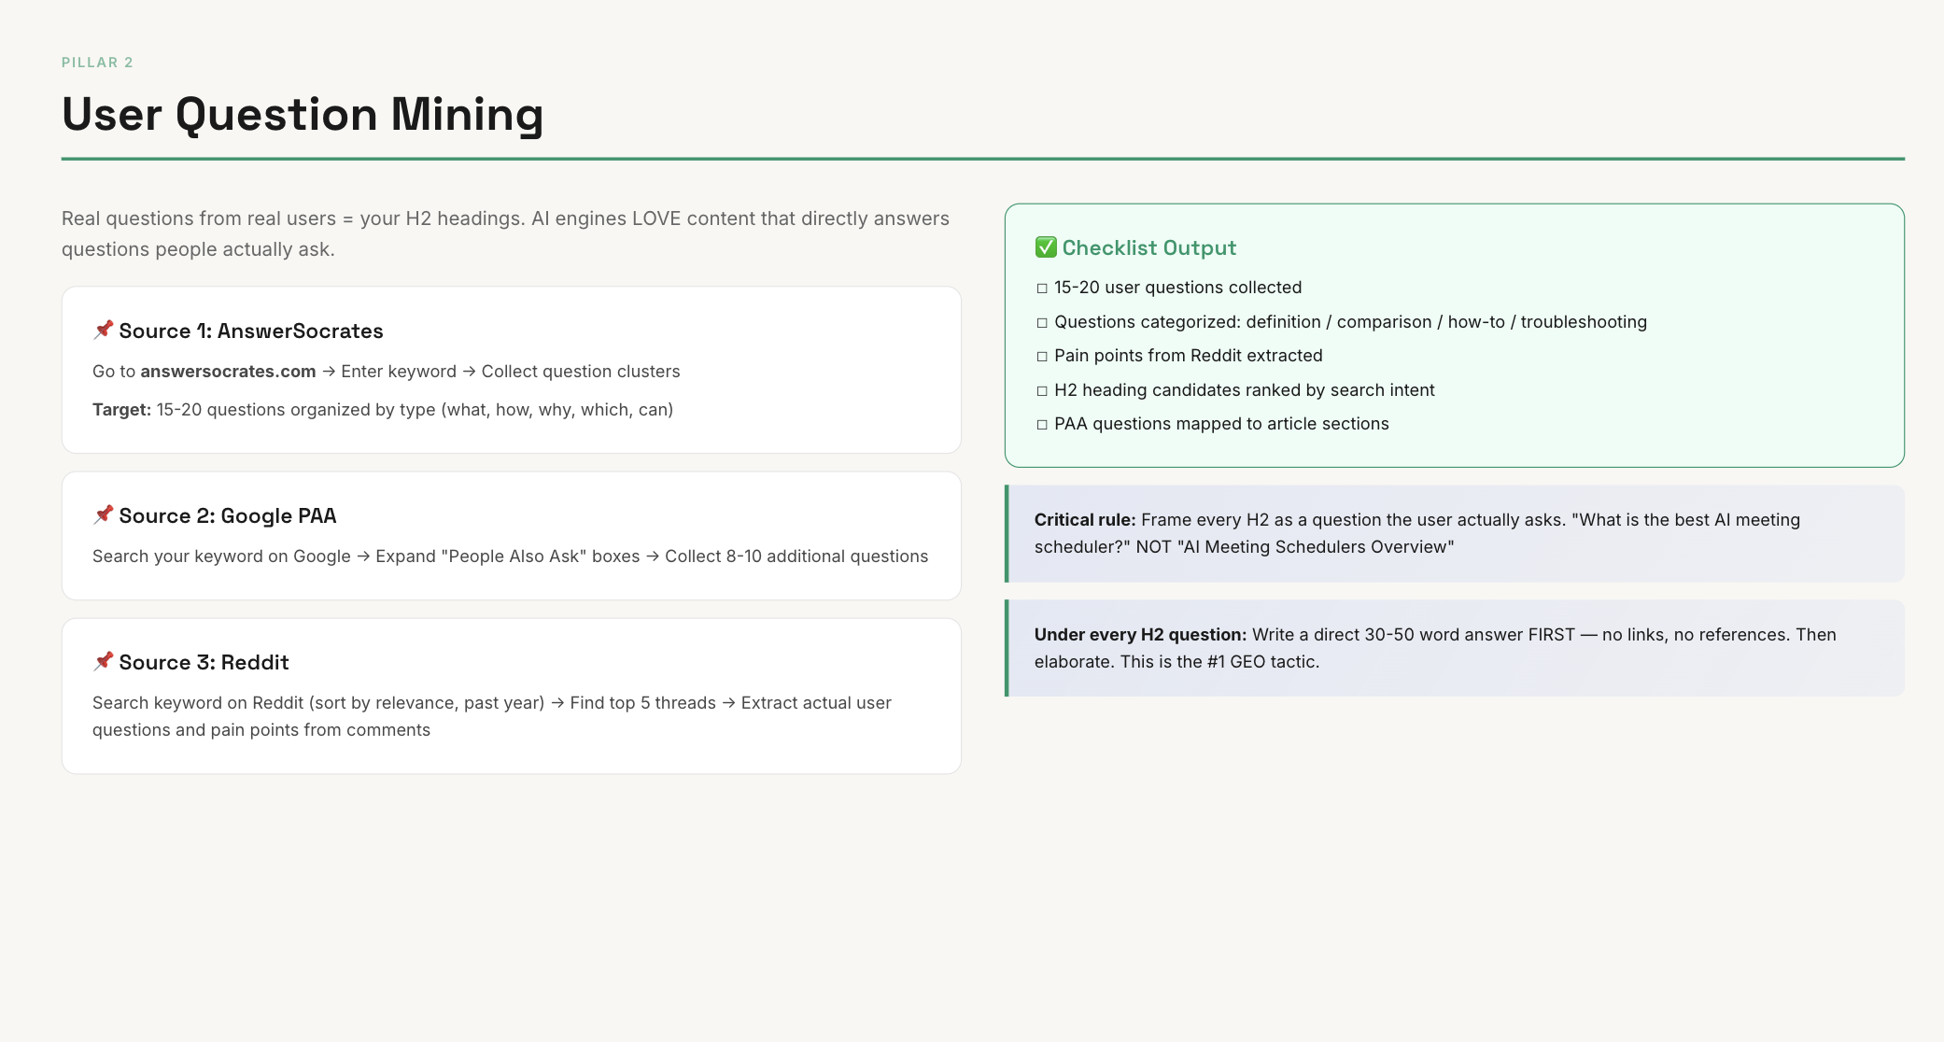
Task: Click the bold 'Target:' label in Source 1
Action: [121, 410]
